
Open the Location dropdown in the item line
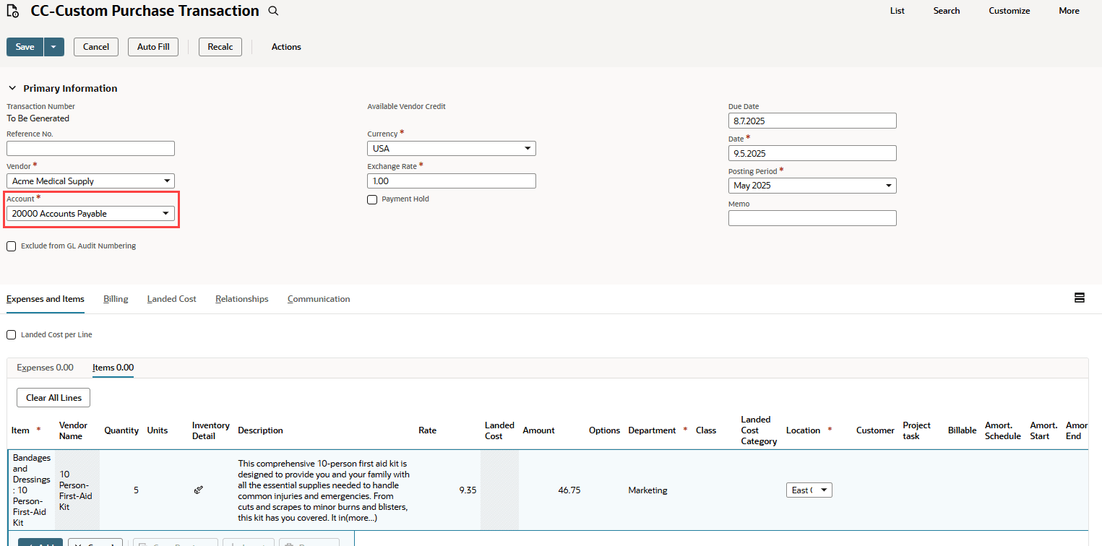pyautogui.click(x=809, y=490)
